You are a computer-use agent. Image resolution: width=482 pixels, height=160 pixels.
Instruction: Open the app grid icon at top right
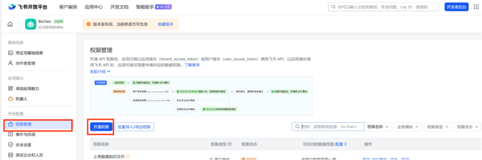pyautogui.click(x=476, y=7)
